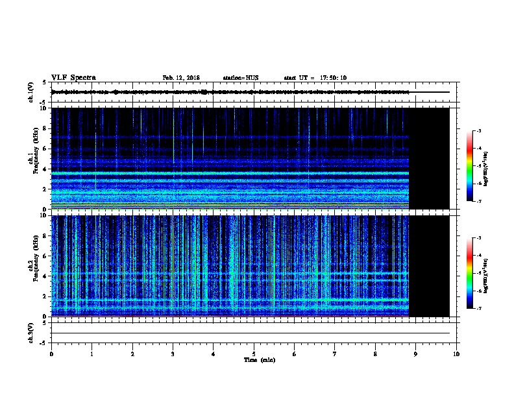Click the ch.2 'Frequency (kHz)' axis label
Screen dimensions: 514x397
click(x=36, y=258)
